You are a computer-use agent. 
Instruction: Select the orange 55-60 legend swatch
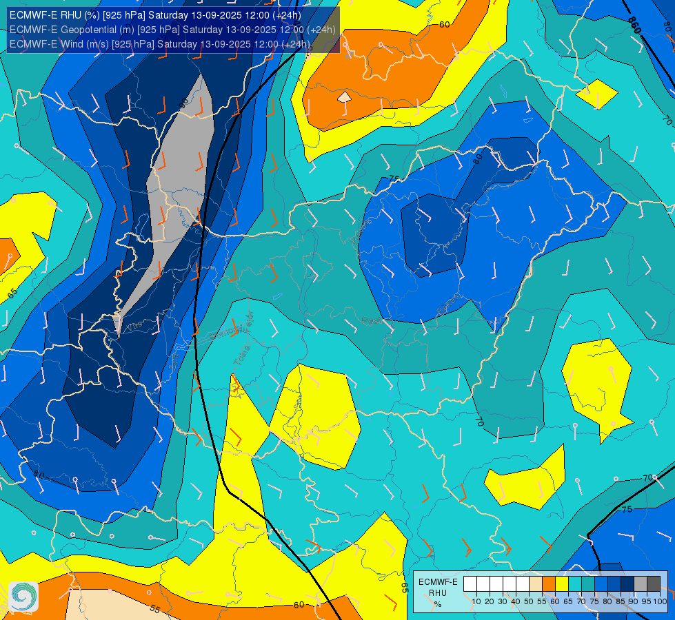click(x=548, y=584)
